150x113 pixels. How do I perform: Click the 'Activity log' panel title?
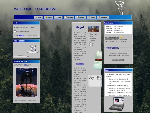(x=118, y=23)
